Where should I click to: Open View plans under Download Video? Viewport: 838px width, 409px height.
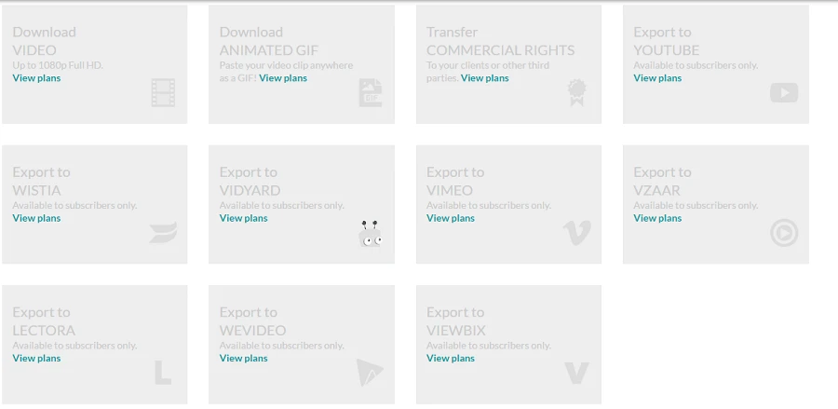36,78
